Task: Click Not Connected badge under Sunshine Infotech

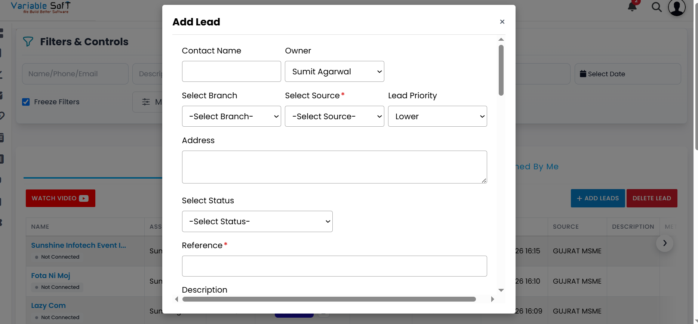Action: (57, 257)
